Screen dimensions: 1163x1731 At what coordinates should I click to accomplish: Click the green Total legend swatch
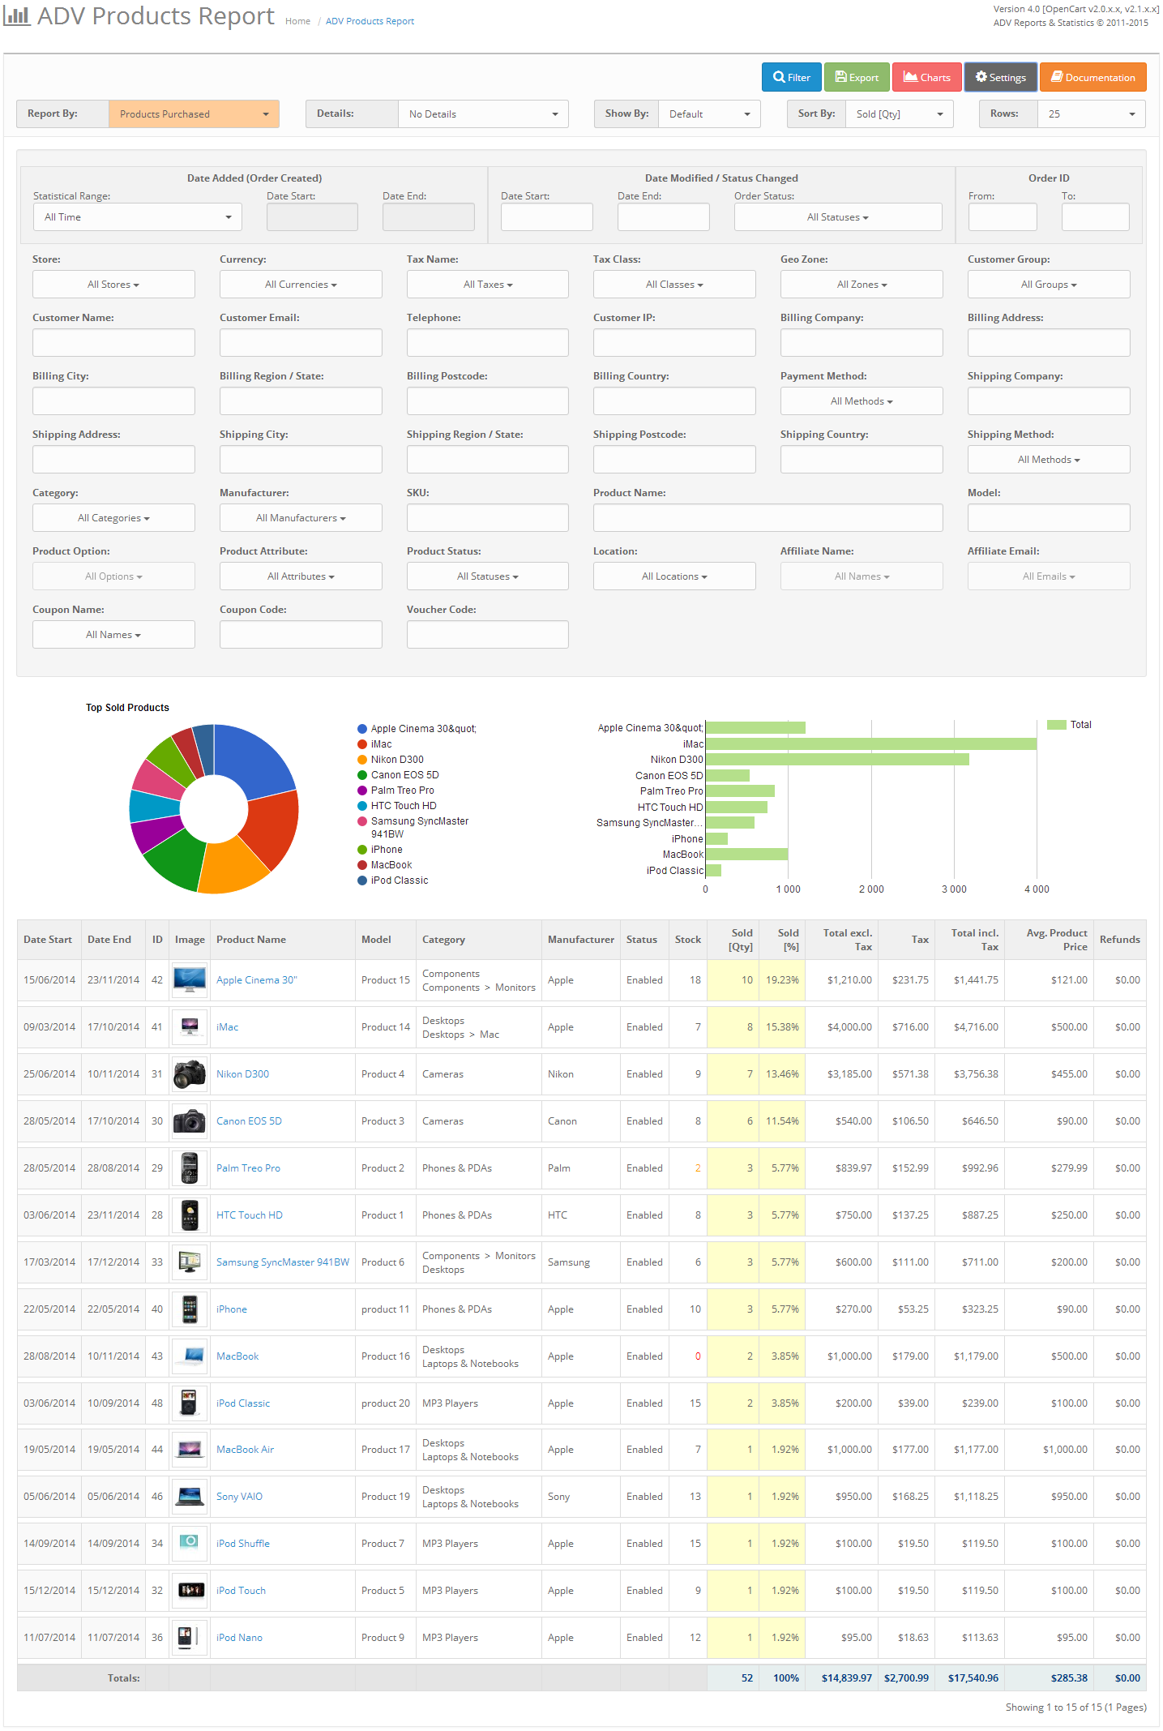[x=1056, y=725]
